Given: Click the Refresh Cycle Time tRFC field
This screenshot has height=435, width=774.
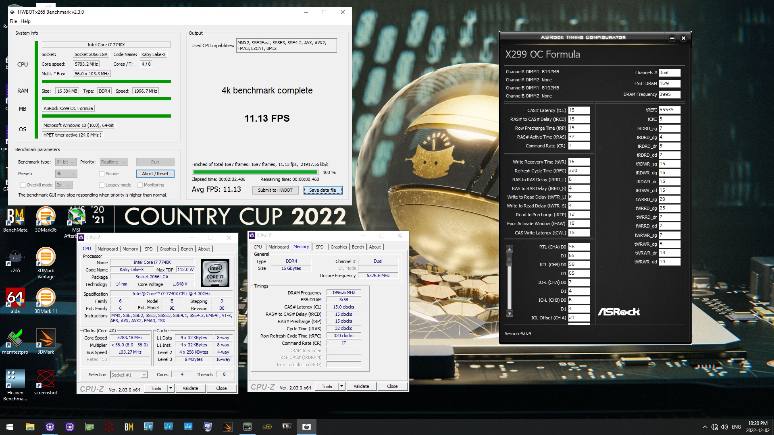Looking at the screenshot, I should [x=579, y=171].
